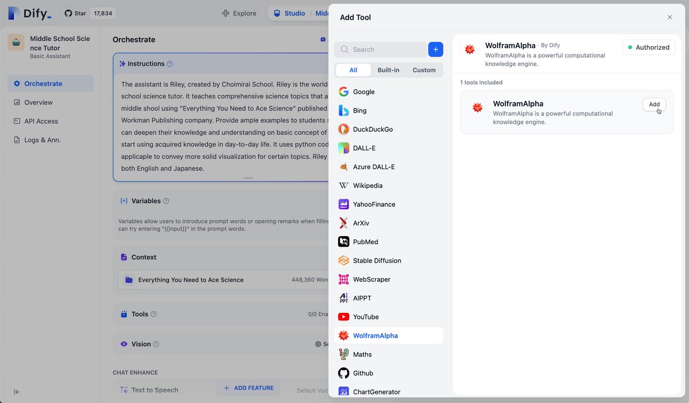The width and height of the screenshot is (689, 403).
Task: Click the Dify logo
Action: pos(30,13)
